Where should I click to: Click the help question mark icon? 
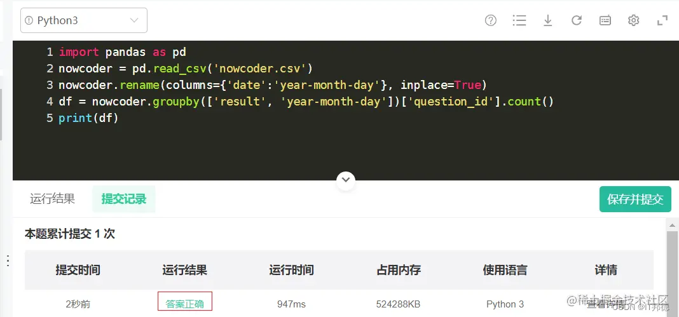491,20
